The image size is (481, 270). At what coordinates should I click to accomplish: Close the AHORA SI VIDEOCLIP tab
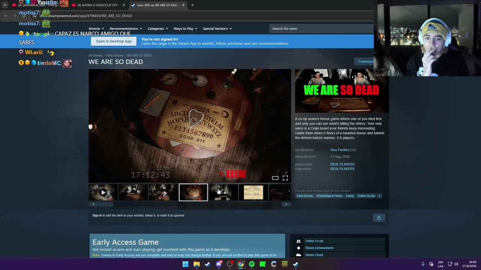point(124,5)
